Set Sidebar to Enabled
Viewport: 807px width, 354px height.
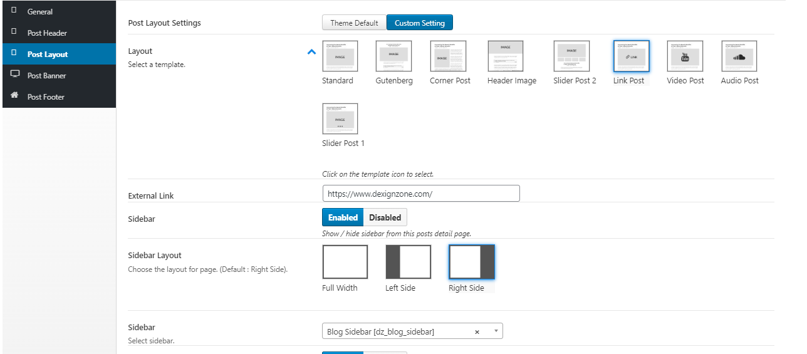(x=343, y=217)
